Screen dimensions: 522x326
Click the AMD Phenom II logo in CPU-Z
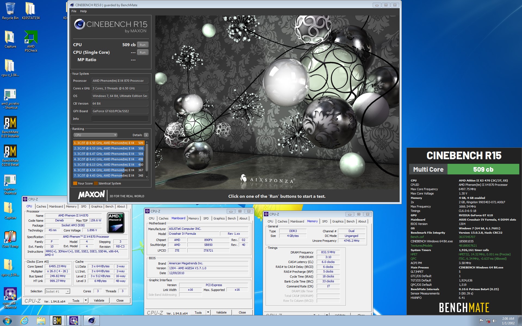coord(116,223)
